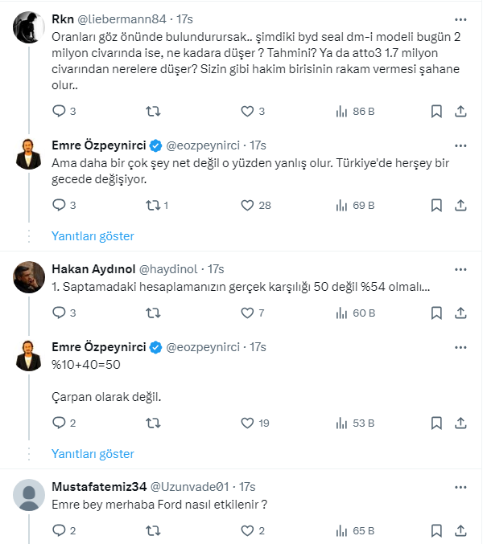Share Hakan Aydınol's tweet

[460, 313]
